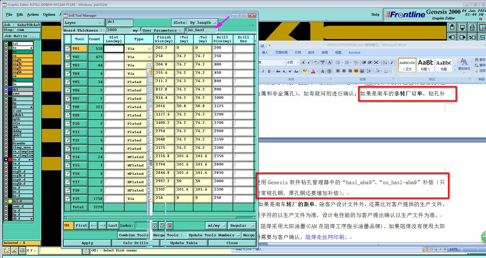
Task: Open the Actions menu in Graphic Editor
Action: click(x=33, y=15)
